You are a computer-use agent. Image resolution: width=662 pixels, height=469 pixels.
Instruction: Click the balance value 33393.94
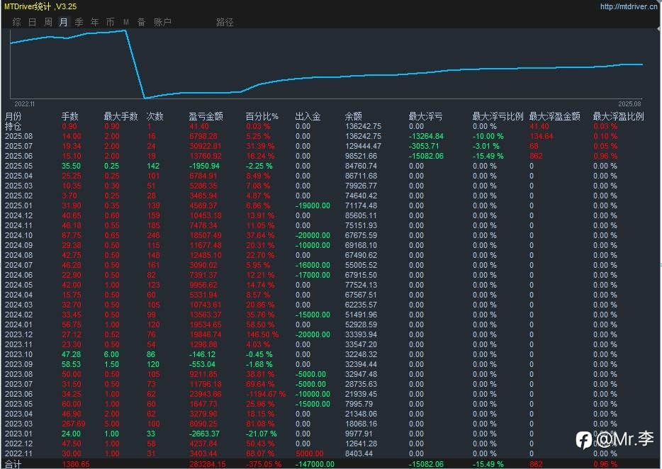coord(361,334)
